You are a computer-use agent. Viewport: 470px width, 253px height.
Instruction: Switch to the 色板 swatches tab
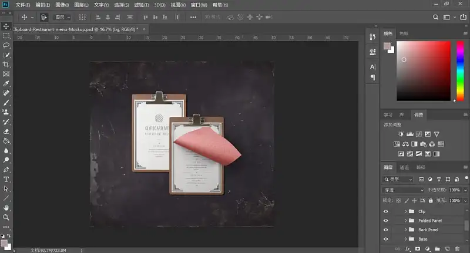pos(404,33)
